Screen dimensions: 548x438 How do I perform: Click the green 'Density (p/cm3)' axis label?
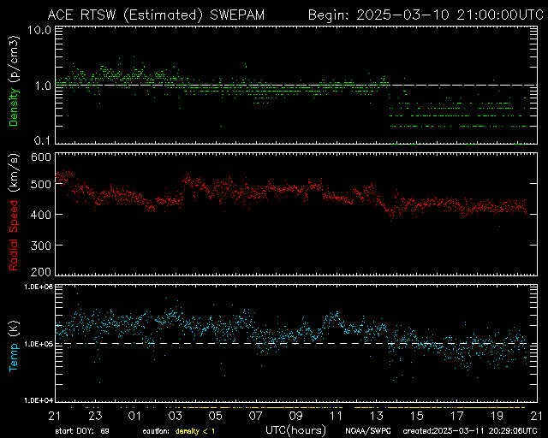click(x=13, y=82)
